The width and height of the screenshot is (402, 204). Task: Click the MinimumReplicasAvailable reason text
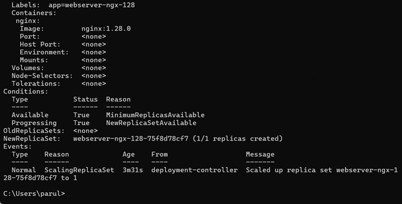pos(155,115)
